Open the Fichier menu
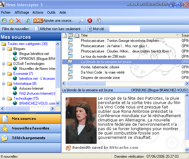 click(6, 12)
